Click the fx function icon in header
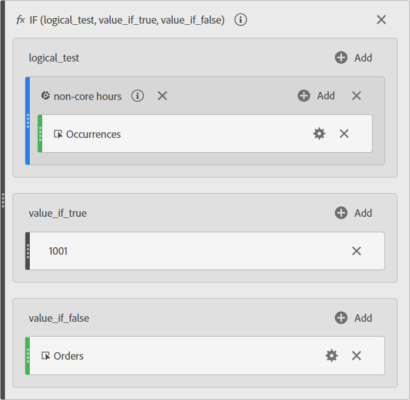The width and height of the screenshot is (410, 400). click(20, 20)
